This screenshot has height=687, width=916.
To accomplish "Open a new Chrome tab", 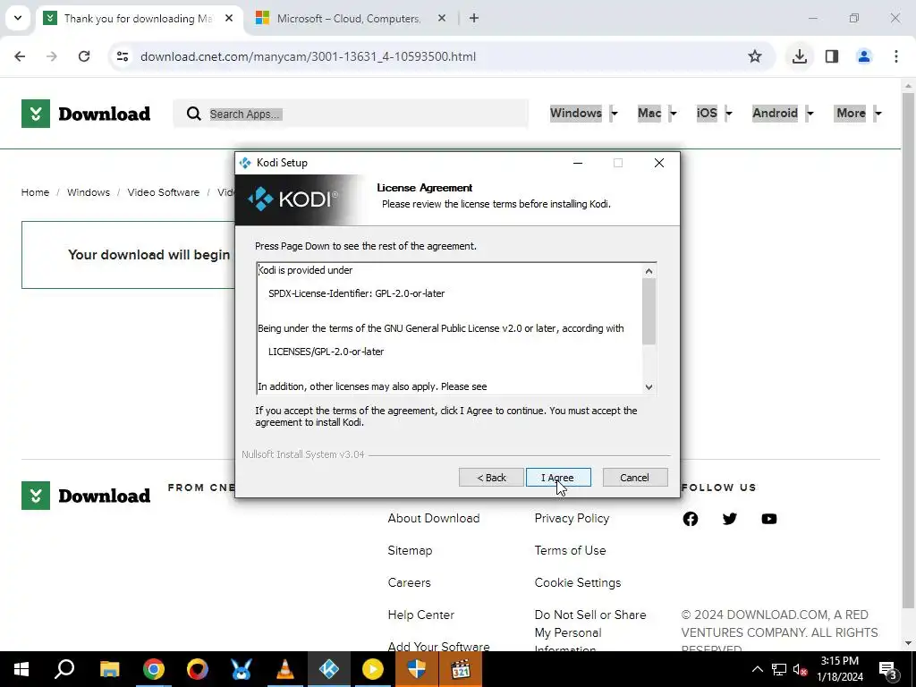I will 474,18.
